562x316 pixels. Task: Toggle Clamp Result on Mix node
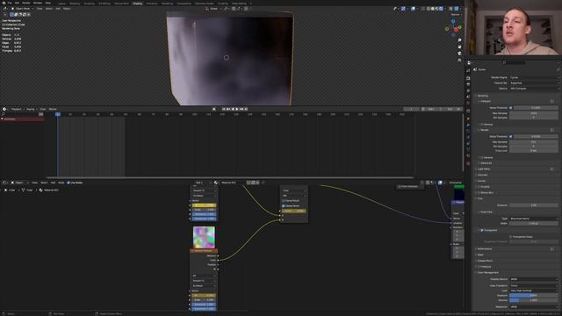click(284, 201)
